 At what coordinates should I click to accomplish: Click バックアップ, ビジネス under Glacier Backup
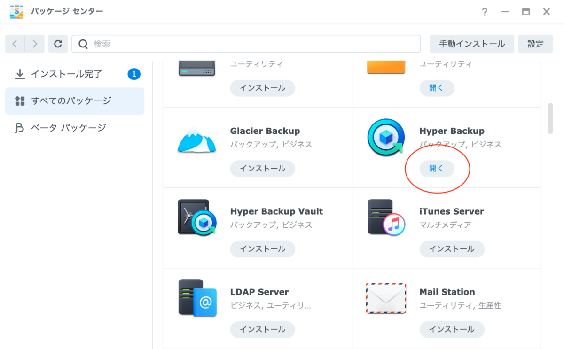pyautogui.click(x=271, y=145)
